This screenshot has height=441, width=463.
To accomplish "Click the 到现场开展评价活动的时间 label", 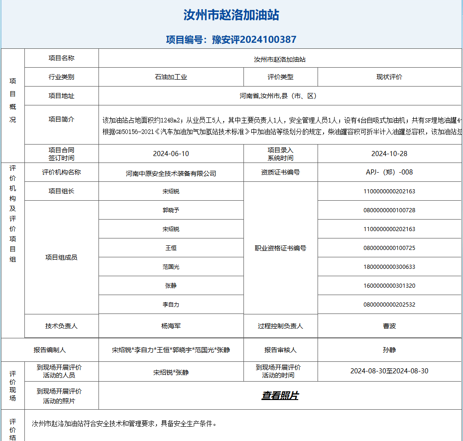I will (x=278, y=371).
